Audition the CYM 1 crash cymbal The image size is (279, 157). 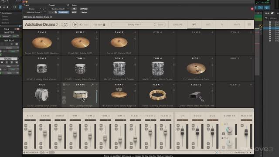(42, 43)
